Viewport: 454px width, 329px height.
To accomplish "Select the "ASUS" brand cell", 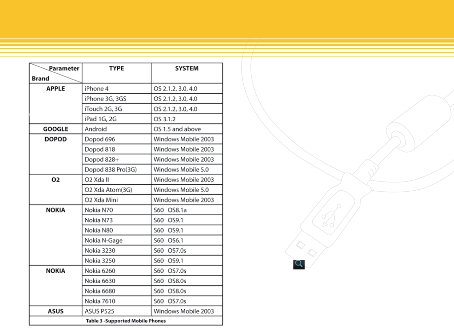I will coord(56,311).
